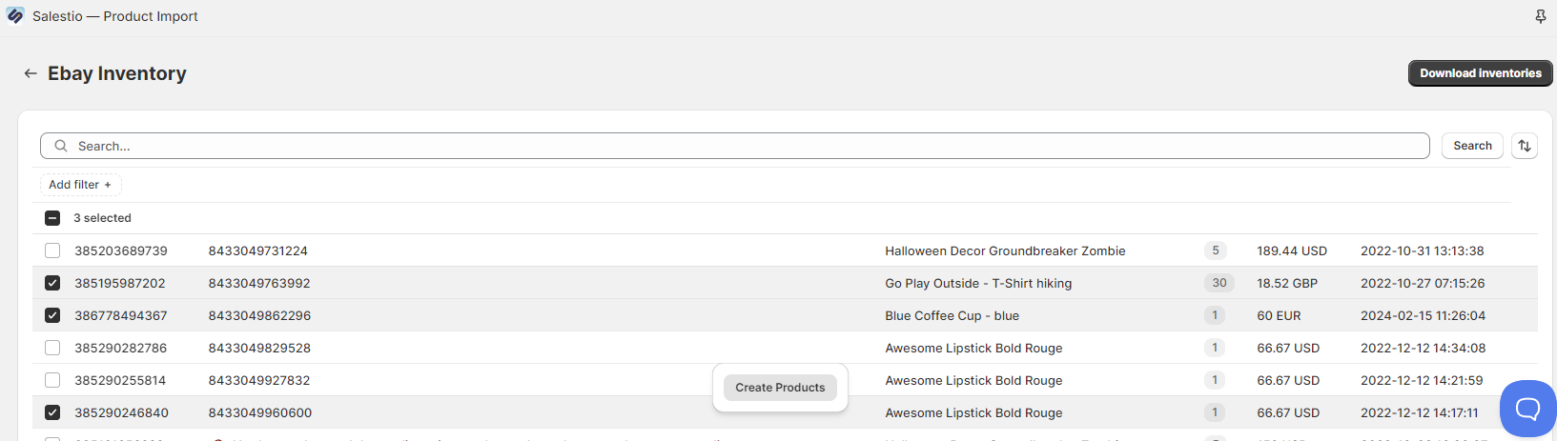Click date 2024-02-15 11:26:04
This screenshot has width=1557, height=441.
(x=1423, y=315)
